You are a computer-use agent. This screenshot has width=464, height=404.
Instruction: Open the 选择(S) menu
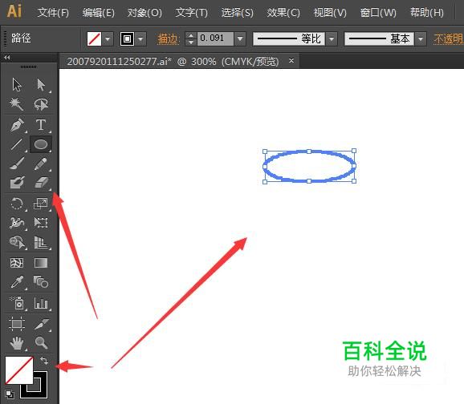tap(238, 13)
